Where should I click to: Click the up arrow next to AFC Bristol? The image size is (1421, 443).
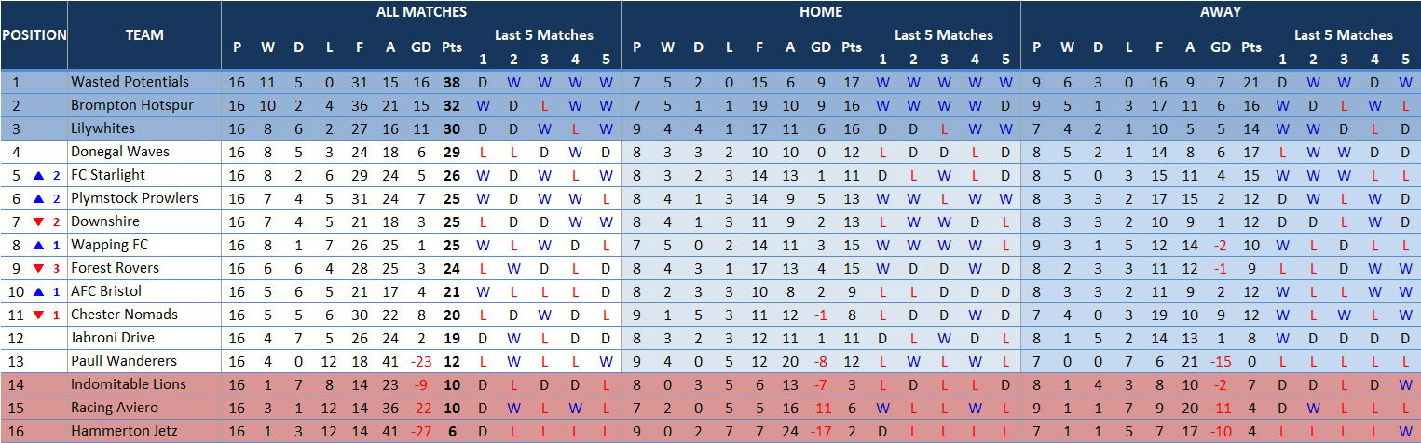pyautogui.click(x=38, y=291)
